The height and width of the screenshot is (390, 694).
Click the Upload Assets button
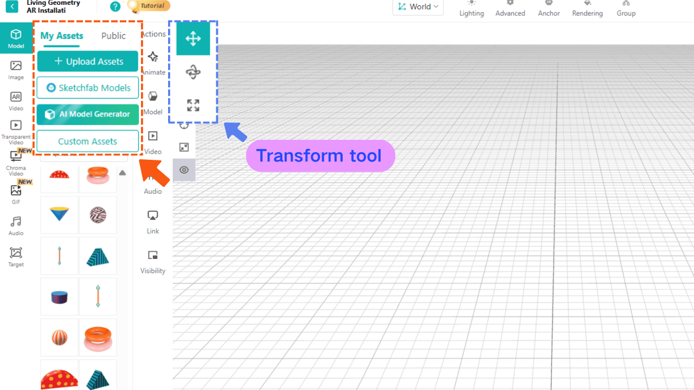point(88,61)
